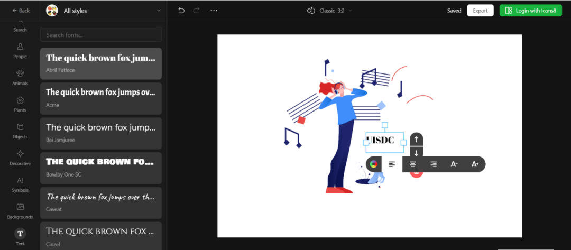Screen dimensions: 571x250
Task: Open the Decorative category
Action: [x=20, y=158]
